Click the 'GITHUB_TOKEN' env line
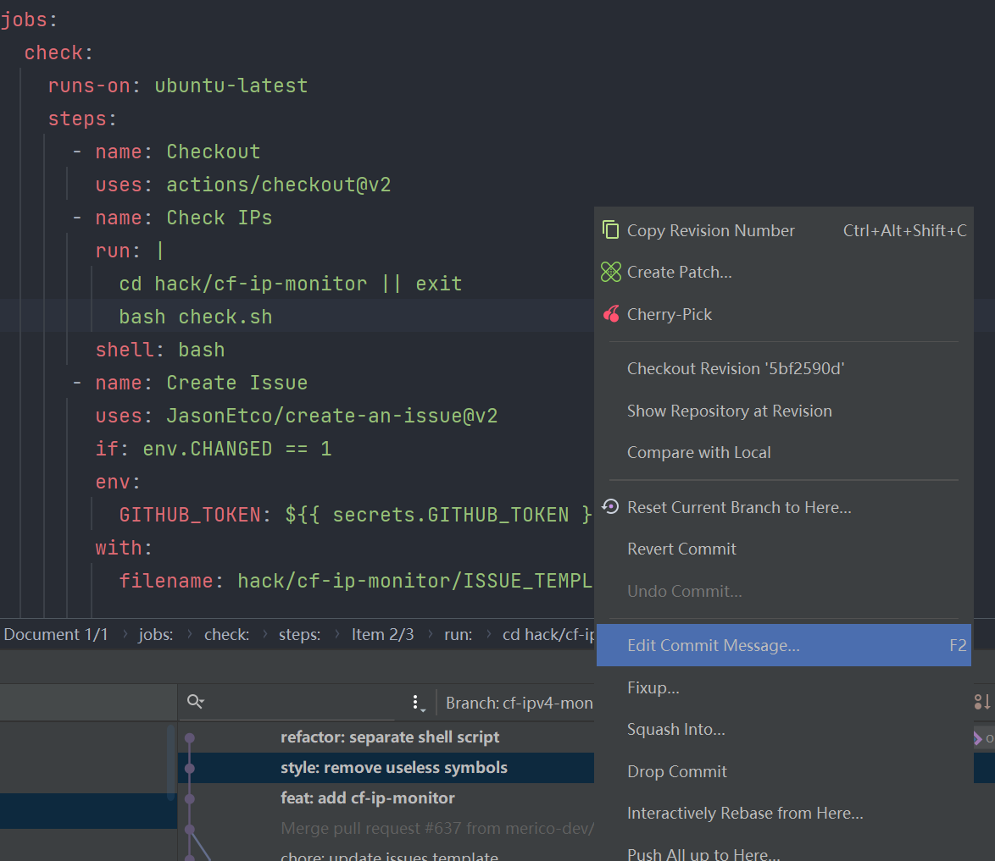Image resolution: width=995 pixels, height=861 pixels. (355, 515)
